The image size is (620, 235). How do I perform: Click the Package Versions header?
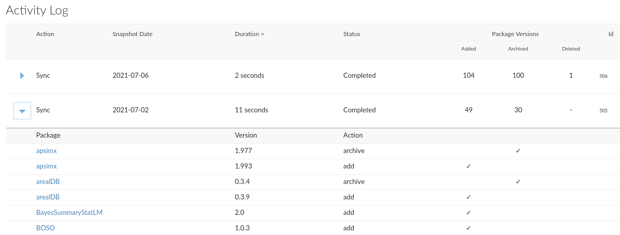click(515, 34)
